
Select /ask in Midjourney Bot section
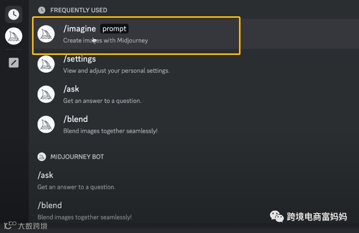(45, 175)
